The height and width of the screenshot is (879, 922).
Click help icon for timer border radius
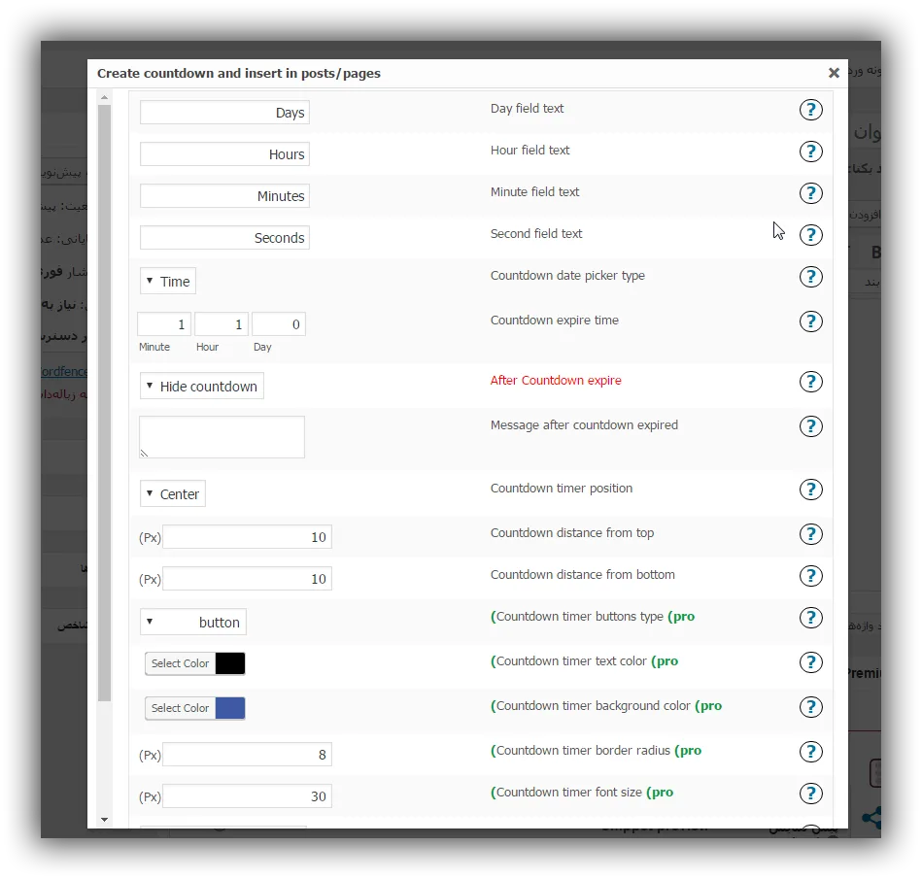tap(810, 752)
